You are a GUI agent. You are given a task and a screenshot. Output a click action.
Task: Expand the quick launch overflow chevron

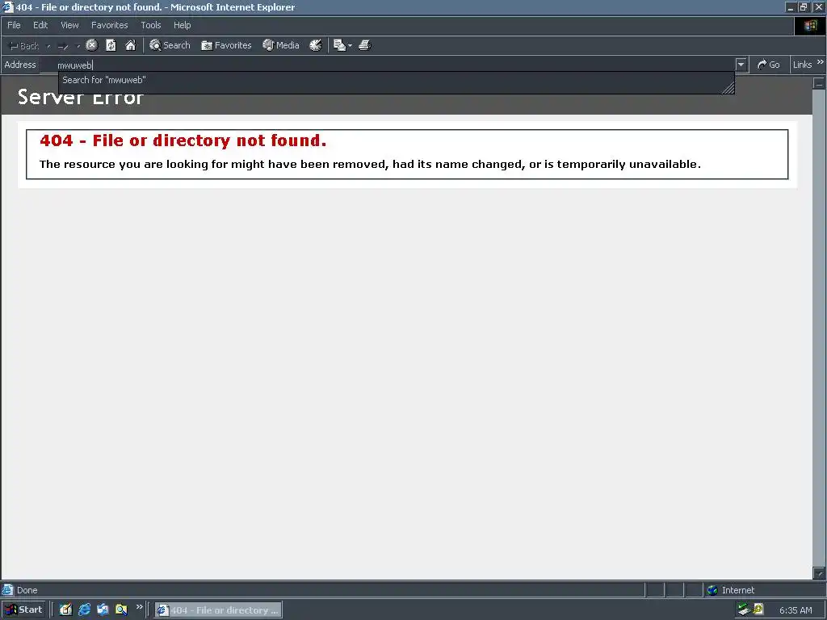point(139,607)
